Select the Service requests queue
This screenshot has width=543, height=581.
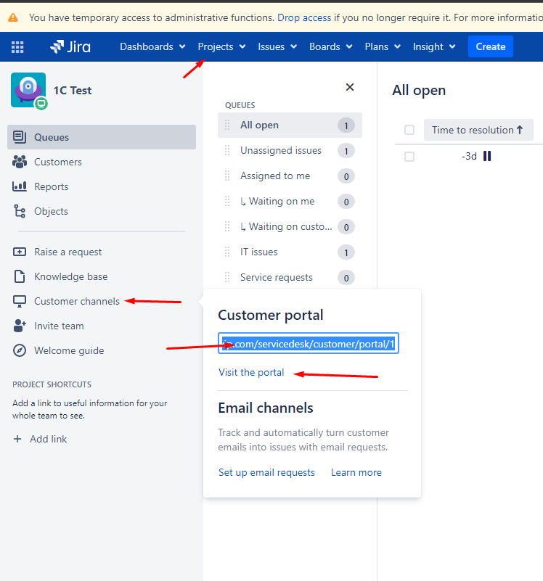coord(290,278)
